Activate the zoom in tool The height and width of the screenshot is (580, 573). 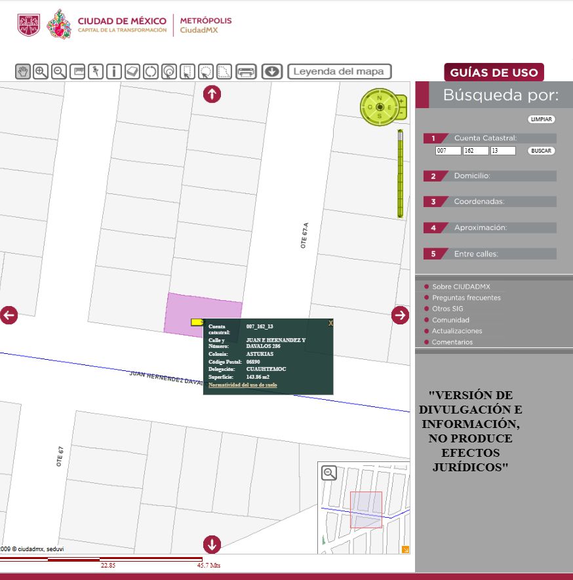[x=40, y=72]
